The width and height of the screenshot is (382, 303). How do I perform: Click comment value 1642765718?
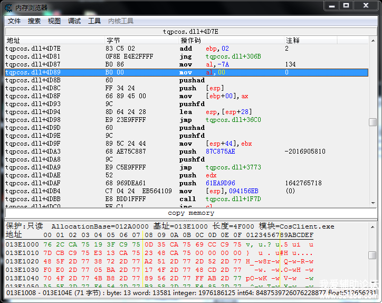[x=303, y=183]
